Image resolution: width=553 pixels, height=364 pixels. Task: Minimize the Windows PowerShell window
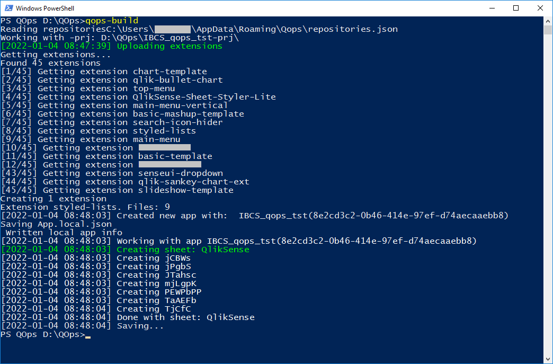click(x=491, y=8)
